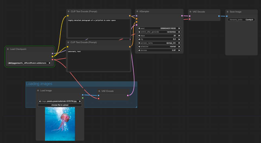
Task: Click into the jellyfish positive prompt text box
Action: [99, 28]
